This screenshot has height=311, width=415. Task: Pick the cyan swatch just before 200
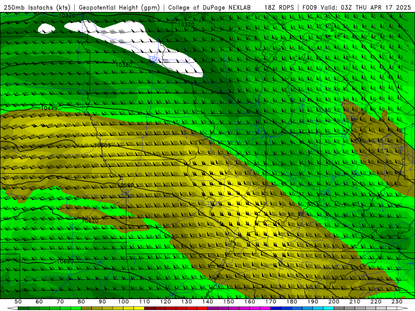(x=328, y=308)
